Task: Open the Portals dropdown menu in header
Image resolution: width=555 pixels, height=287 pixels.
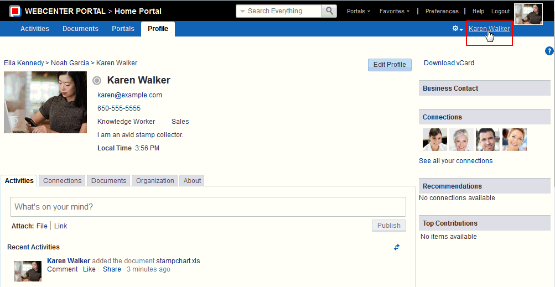Action: point(358,11)
